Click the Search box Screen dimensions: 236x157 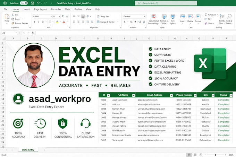pos(166,3)
